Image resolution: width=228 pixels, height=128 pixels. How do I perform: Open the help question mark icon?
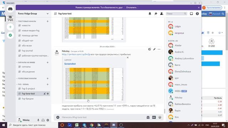click(x=197, y=14)
